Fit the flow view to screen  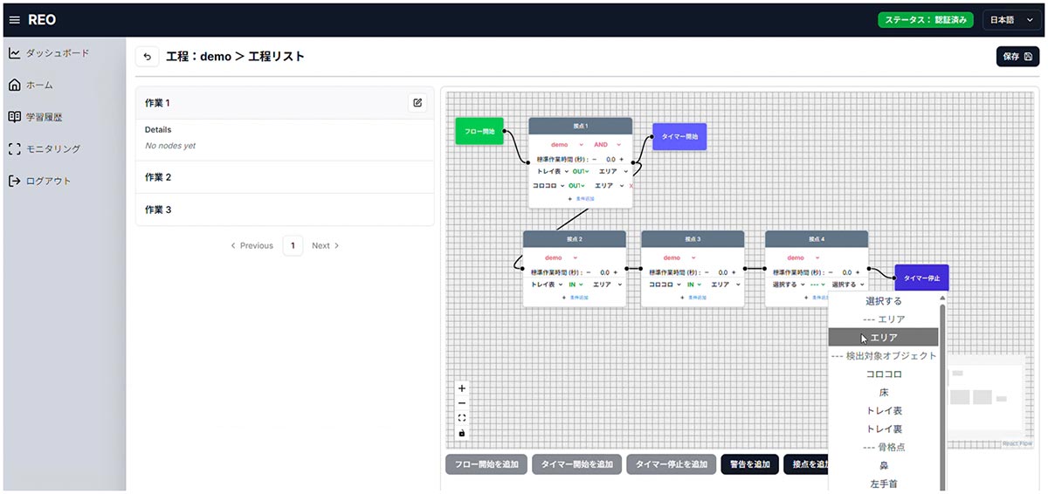click(x=462, y=418)
